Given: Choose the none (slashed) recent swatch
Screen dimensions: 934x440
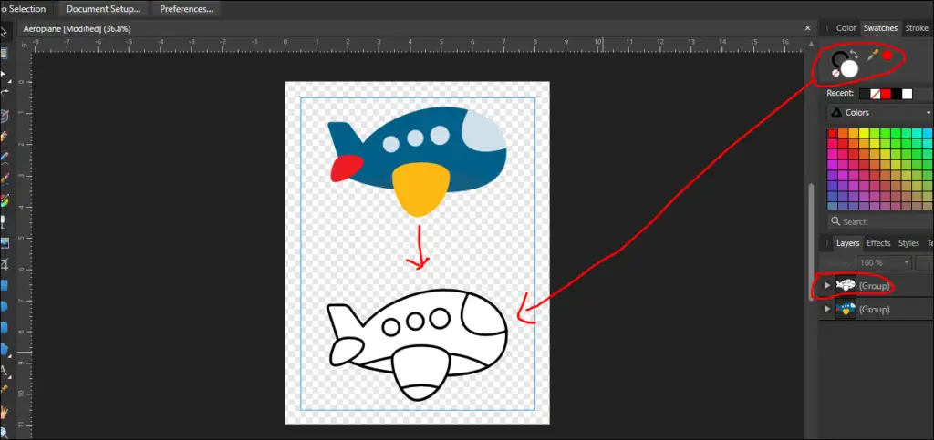Looking at the screenshot, I should pyautogui.click(x=875, y=94).
